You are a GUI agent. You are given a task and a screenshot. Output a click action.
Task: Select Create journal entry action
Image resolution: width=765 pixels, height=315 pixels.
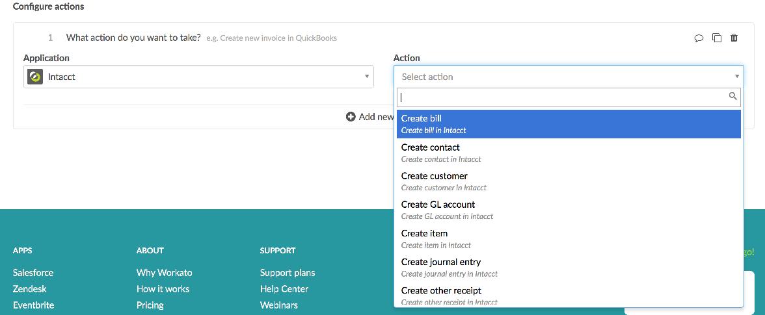(569, 268)
